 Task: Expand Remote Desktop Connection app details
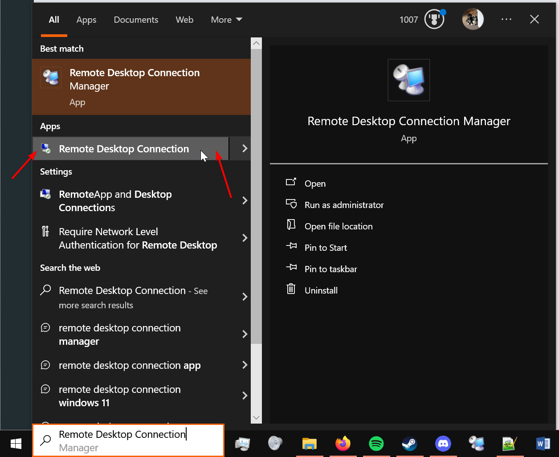pos(245,149)
